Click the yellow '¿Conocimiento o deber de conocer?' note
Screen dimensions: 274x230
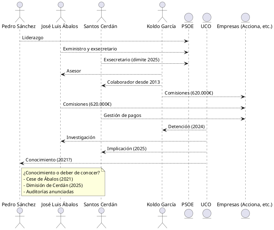point(63,182)
